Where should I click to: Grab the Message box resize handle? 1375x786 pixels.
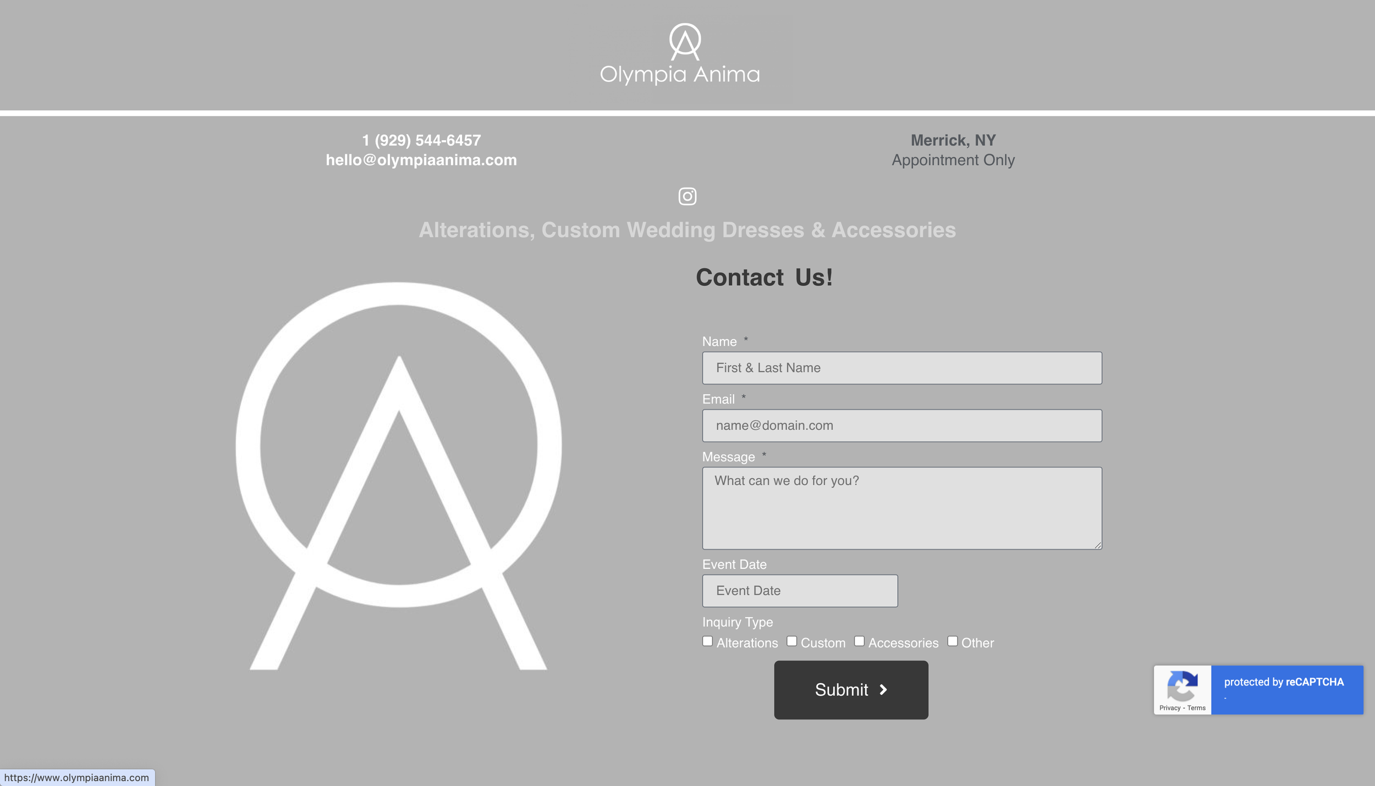point(1098,545)
